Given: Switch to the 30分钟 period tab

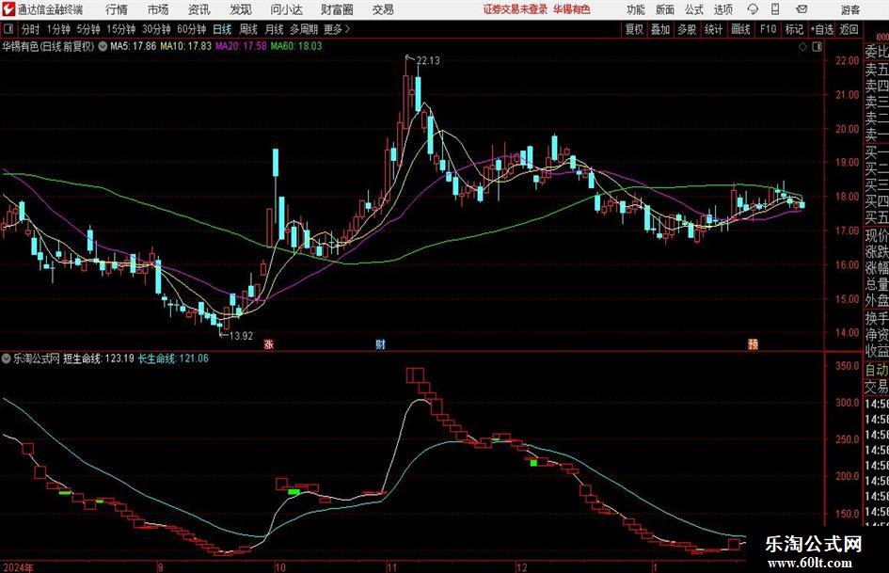Looking at the screenshot, I should click(x=156, y=29).
